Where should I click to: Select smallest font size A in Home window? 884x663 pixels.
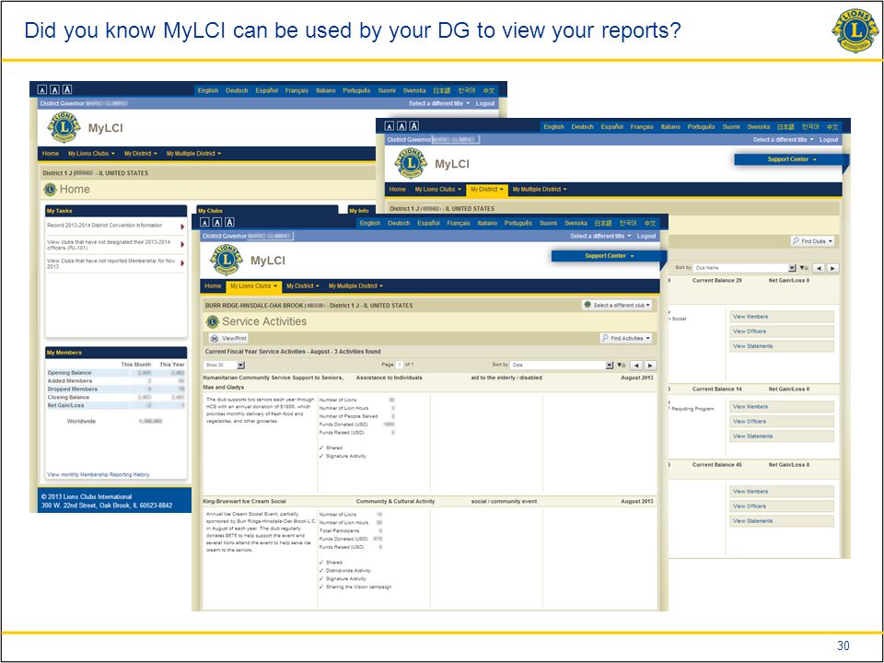[x=42, y=89]
